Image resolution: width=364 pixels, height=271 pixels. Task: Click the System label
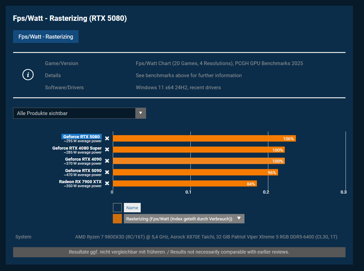23,237
